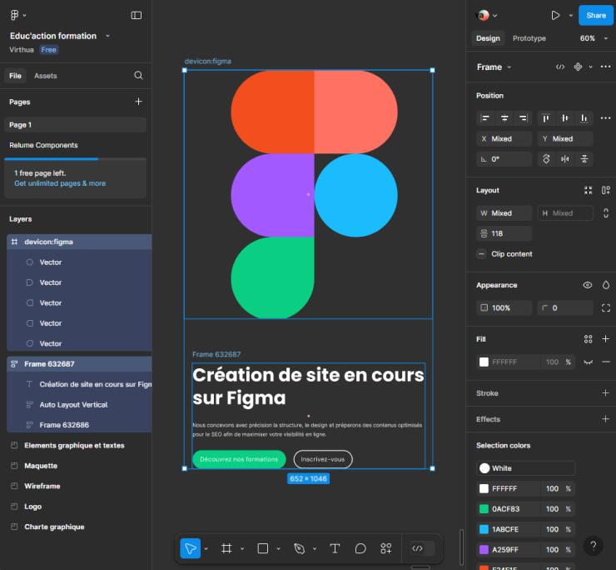Viewport: 616px width, 570px height.
Task: Remove the fill with minus button
Action: tap(606, 362)
